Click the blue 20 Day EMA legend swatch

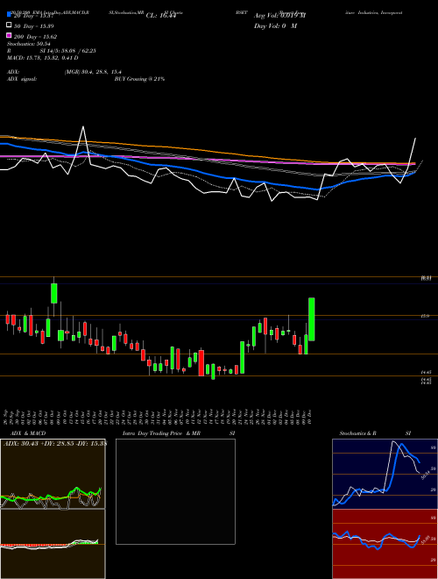point(10,14)
